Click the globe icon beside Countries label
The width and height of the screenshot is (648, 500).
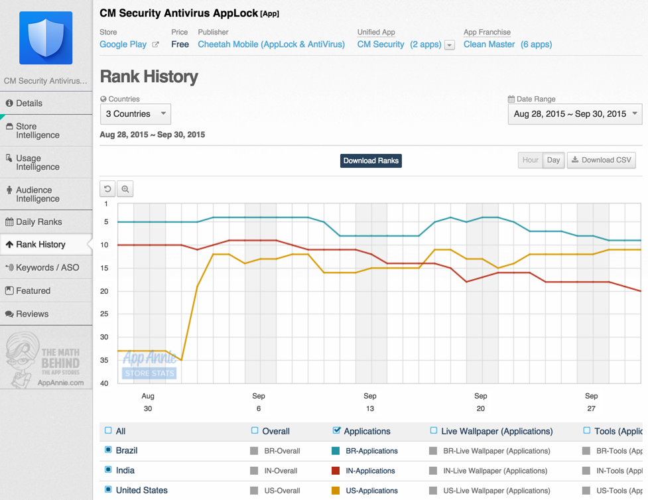(x=103, y=99)
